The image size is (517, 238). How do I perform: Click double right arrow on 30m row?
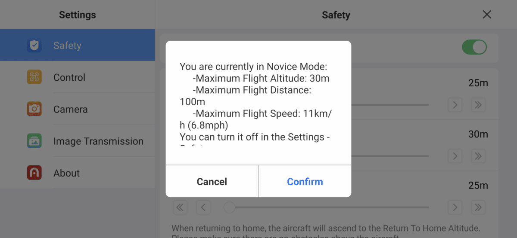478,156
